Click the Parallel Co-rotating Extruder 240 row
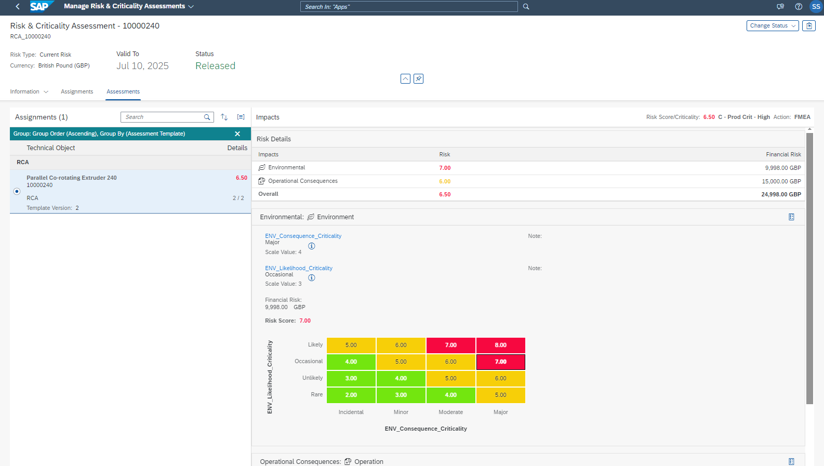The height and width of the screenshot is (466, 824). (x=130, y=192)
